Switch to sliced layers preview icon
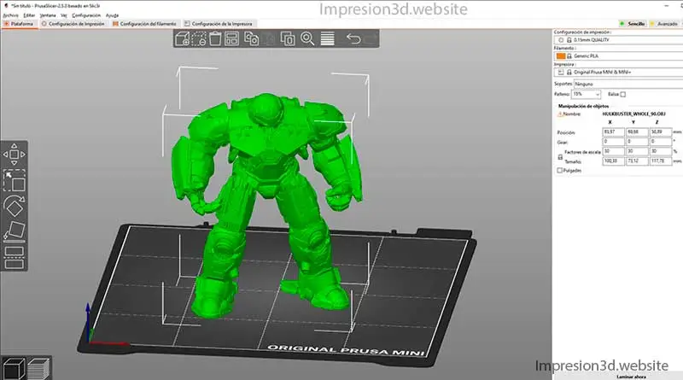683x380 pixels. (x=38, y=368)
